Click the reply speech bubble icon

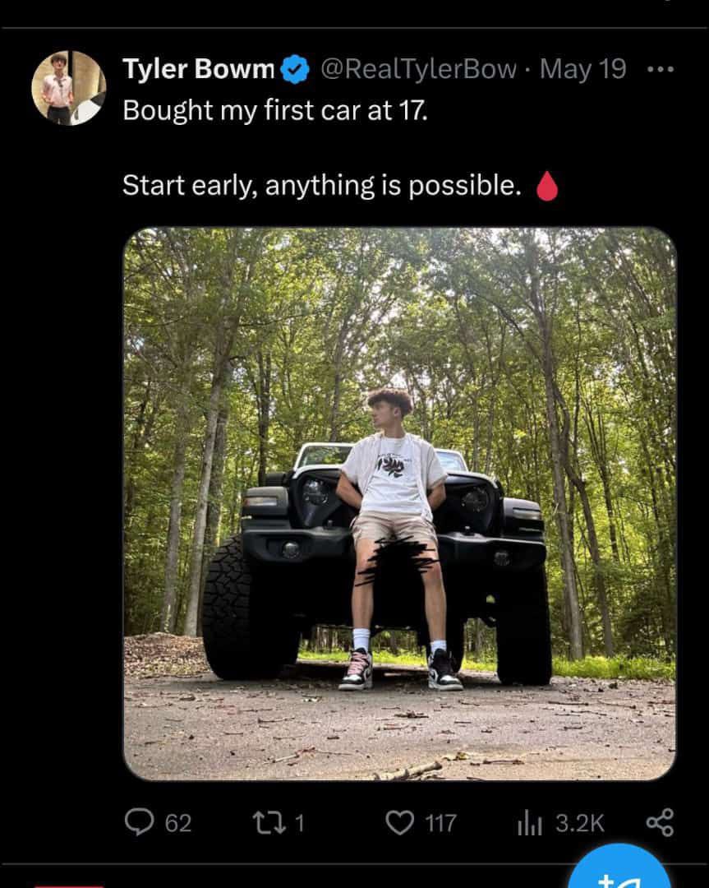click(x=139, y=822)
